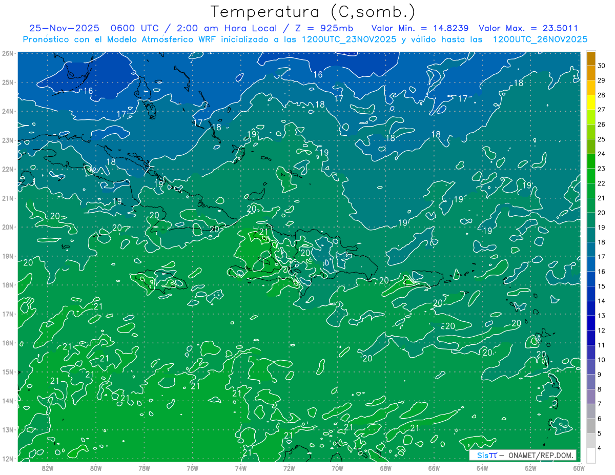This screenshot has width=615, height=475.
Task: Click the "80W" longitude axis label
Action: point(96,468)
